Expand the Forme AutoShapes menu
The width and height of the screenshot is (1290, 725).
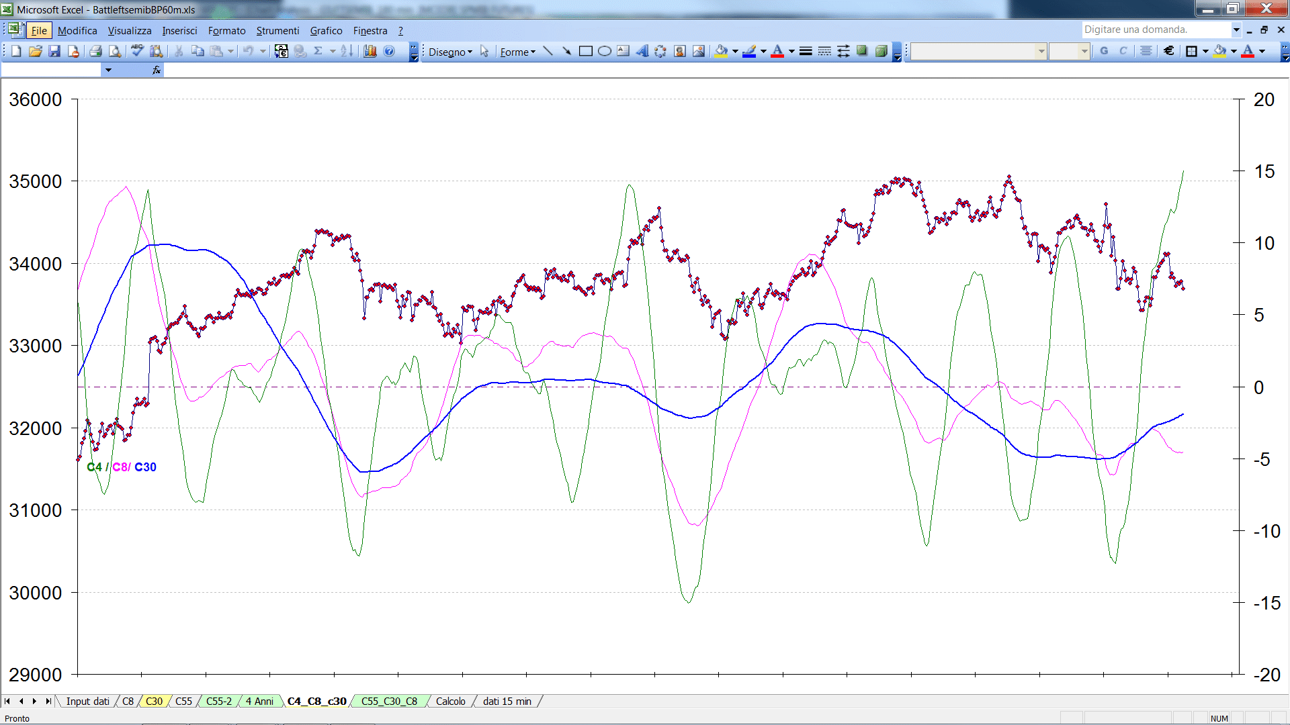tap(517, 52)
